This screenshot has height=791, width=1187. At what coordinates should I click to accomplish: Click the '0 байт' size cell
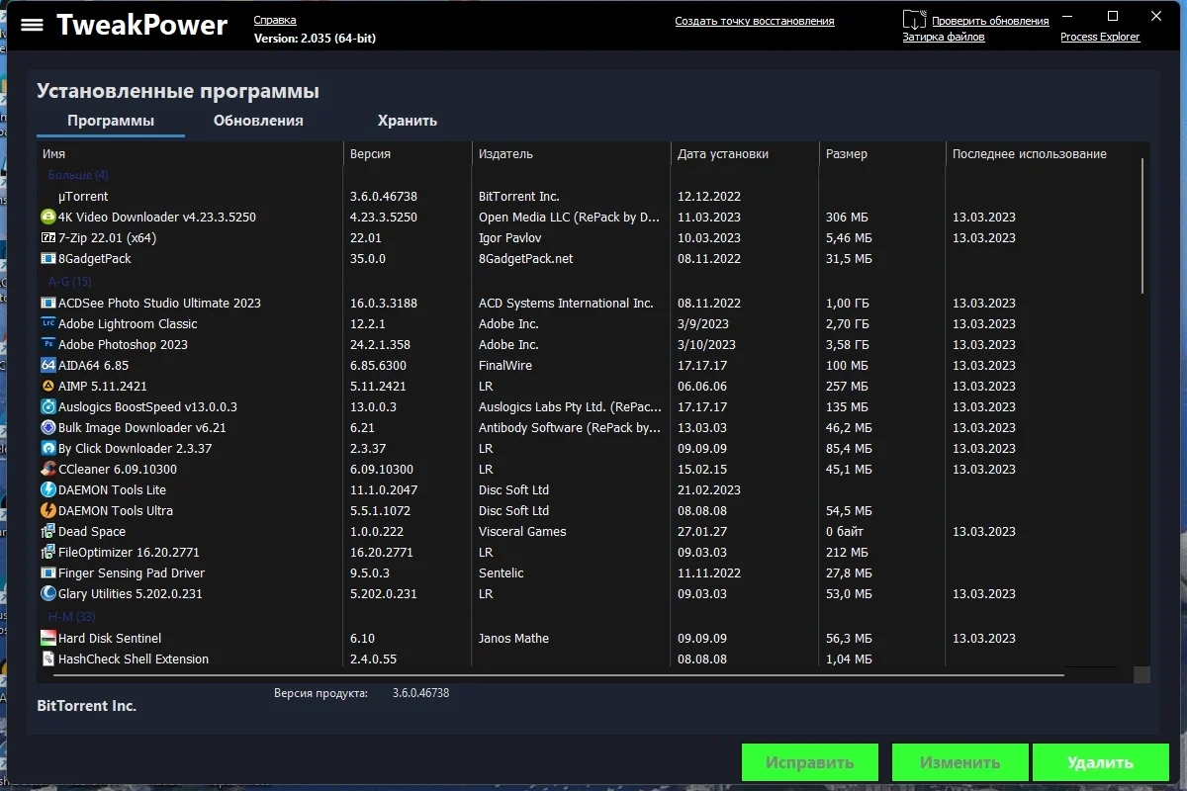click(845, 531)
